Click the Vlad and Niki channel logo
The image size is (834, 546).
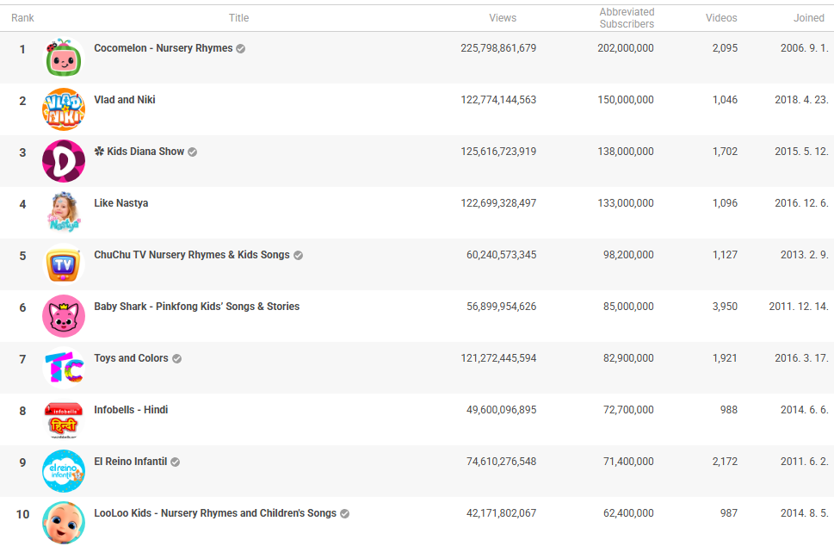pos(64,109)
